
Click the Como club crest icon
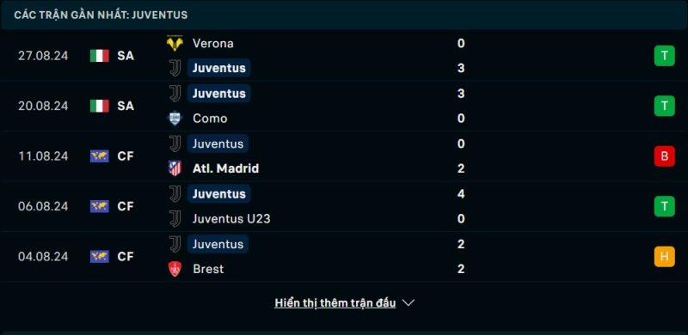pos(175,119)
